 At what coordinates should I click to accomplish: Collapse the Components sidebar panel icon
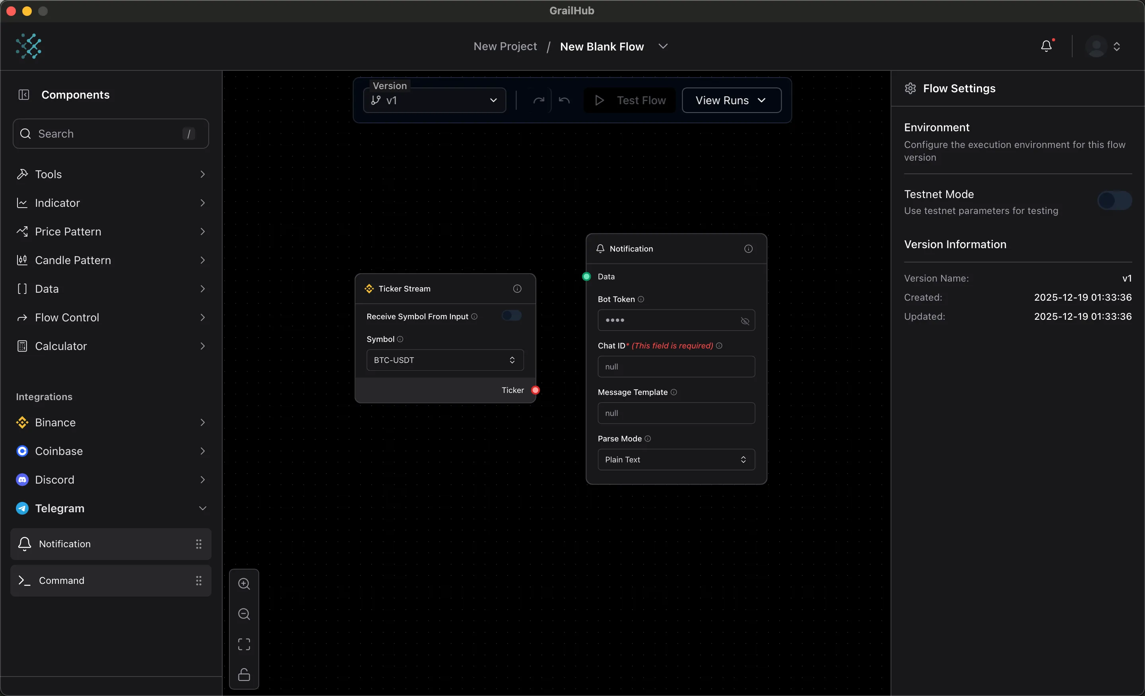[x=24, y=95]
